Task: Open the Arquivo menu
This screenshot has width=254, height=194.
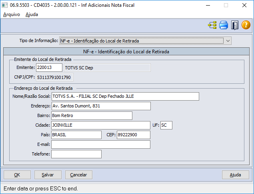Action: [12, 14]
